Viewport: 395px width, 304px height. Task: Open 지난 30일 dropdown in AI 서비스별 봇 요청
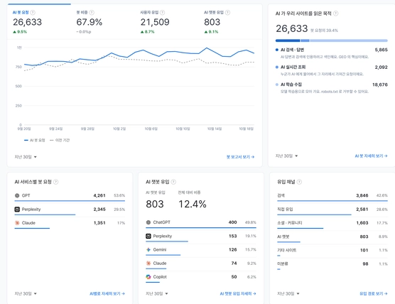(26, 293)
